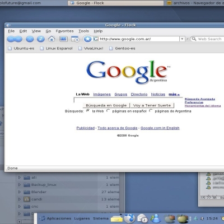
Task: Open the Búsqueda Avanzada link
Action: pyautogui.click(x=200, y=99)
